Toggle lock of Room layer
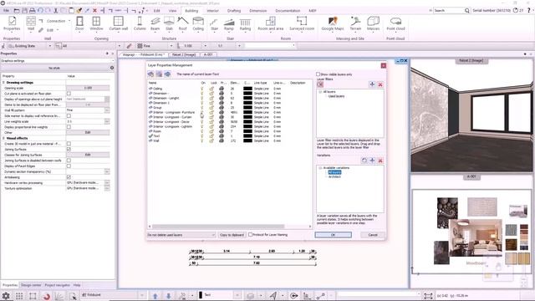 (x=211, y=131)
